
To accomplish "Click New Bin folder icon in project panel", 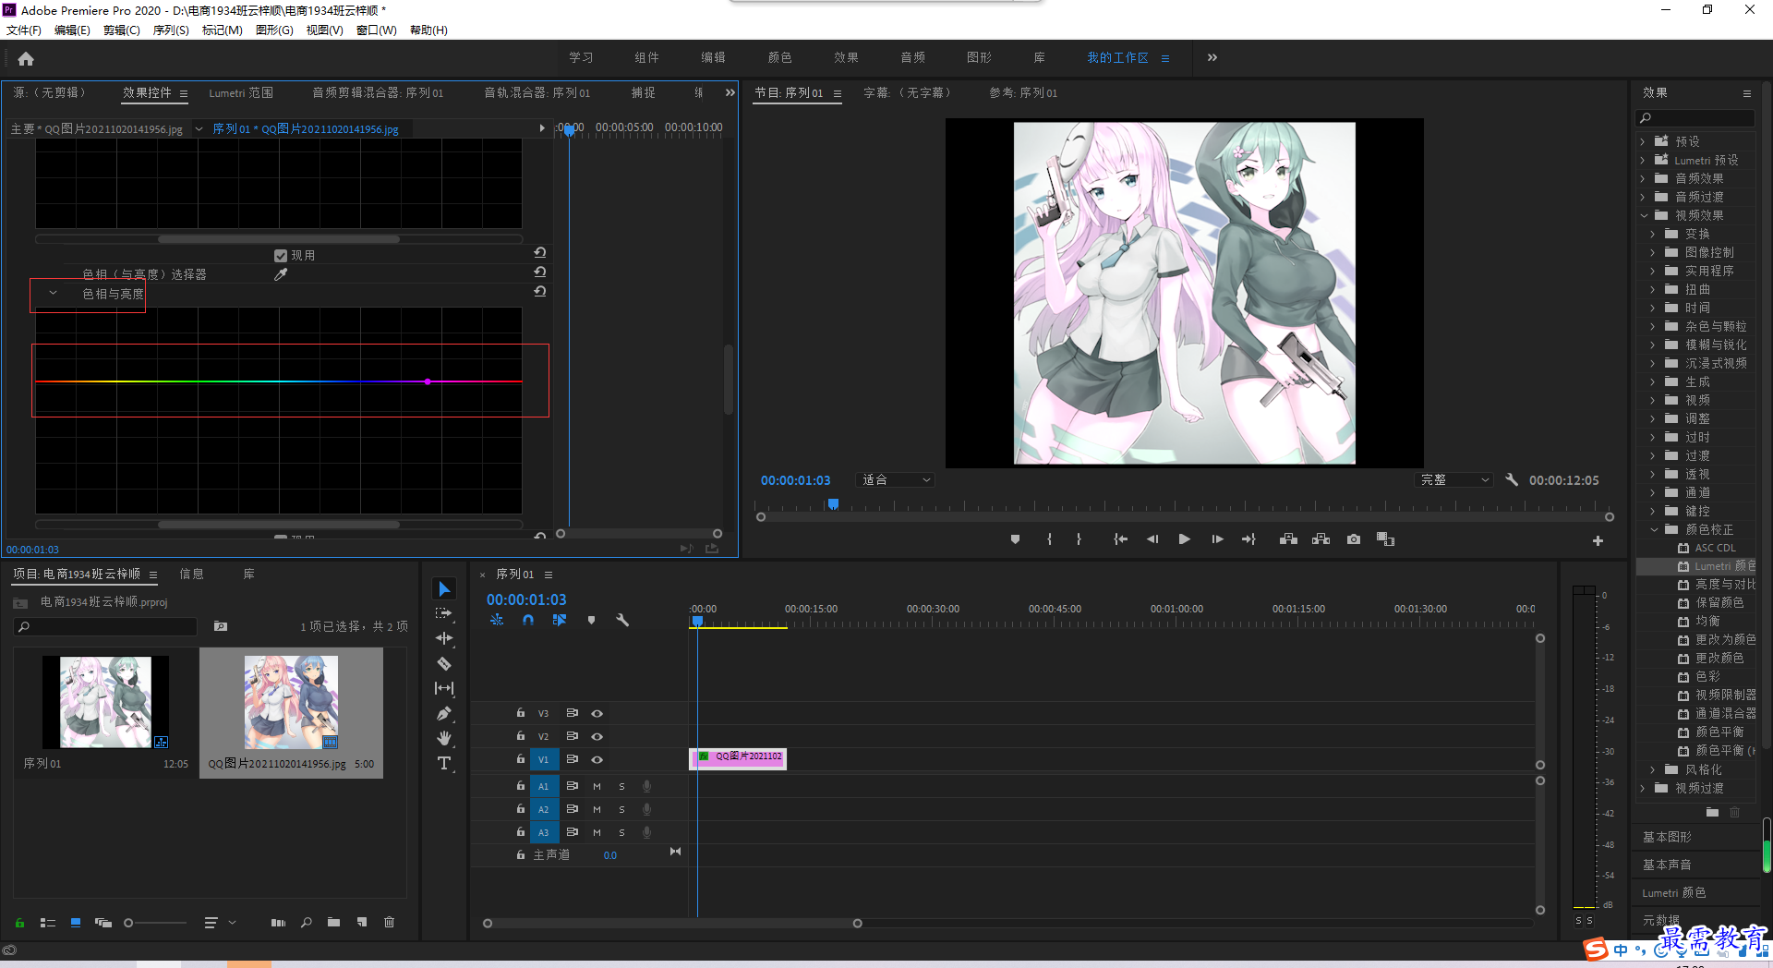I will click(x=333, y=922).
